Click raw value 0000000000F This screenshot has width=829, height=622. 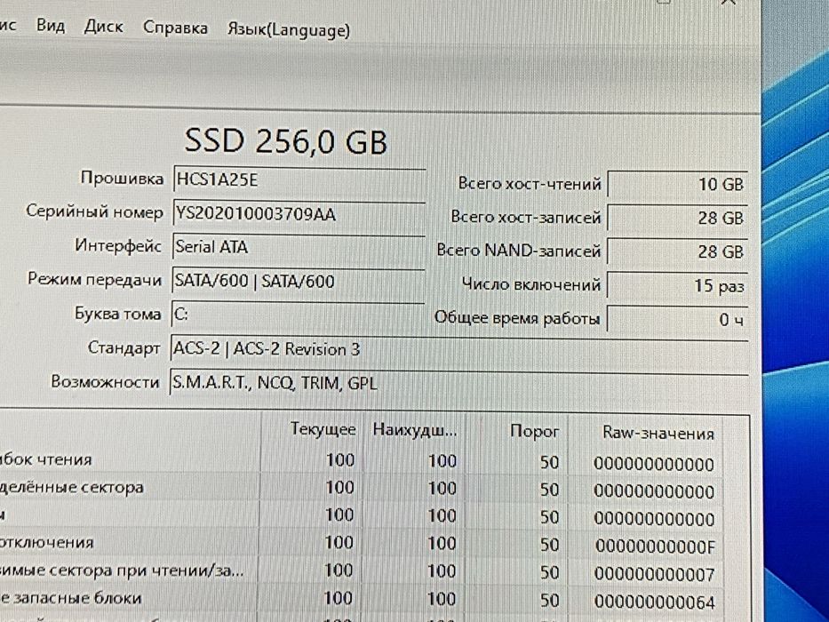click(x=655, y=546)
